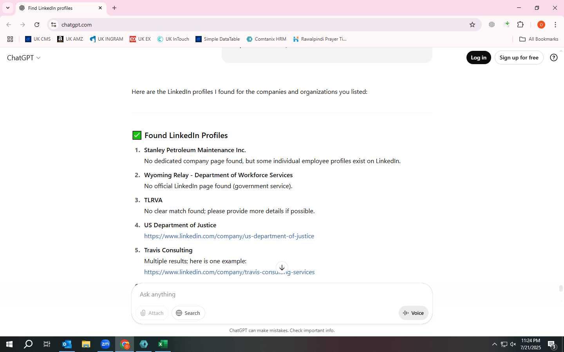Reload the current page
Image resolution: width=564 pixels, height=352 pixels.
(x=37, y=25)
